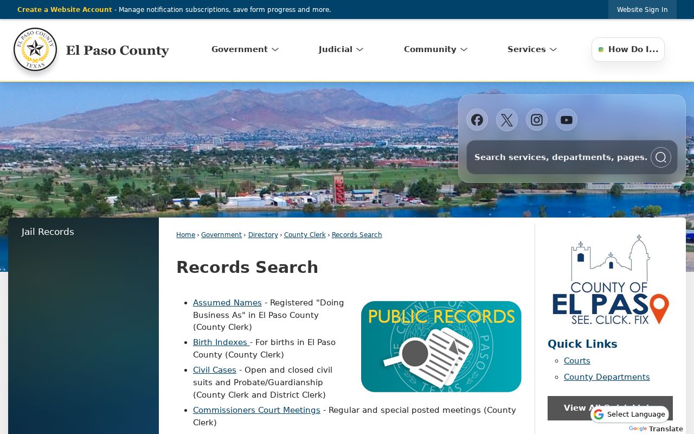Open the X (Twitter) social icon
The height and width of the screenshot is (434, 694).
(507, 120)
